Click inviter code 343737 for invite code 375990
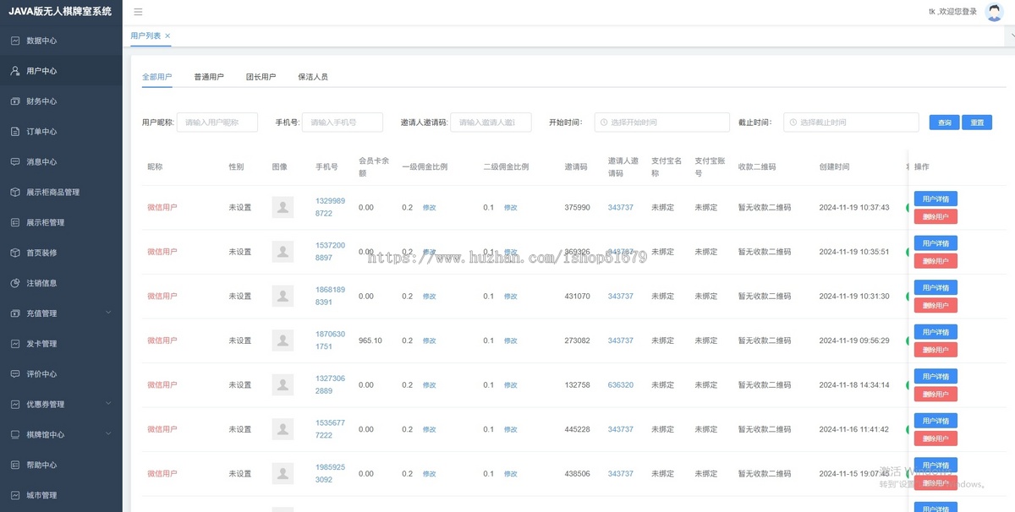 click(620, 207)
